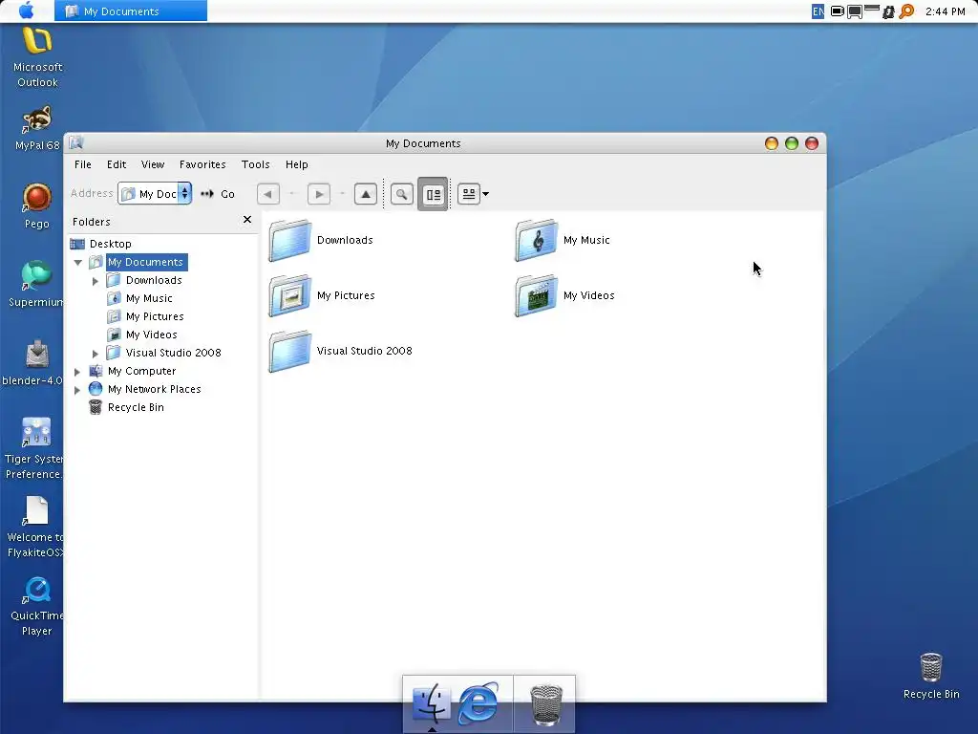The height and width of the screenshot is (734, 978).
Task: Expand the My Network Places tree node
Action: 77,390
